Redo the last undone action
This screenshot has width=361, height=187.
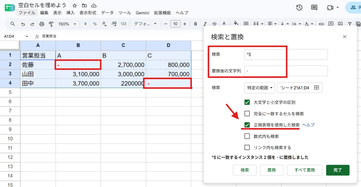click(x=32, y=24)
